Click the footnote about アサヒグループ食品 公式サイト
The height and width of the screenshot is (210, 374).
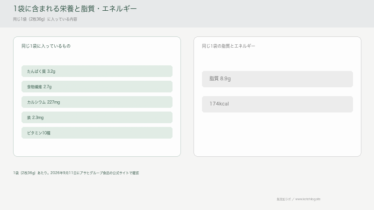pyautogui.click(x=76, y=173)
